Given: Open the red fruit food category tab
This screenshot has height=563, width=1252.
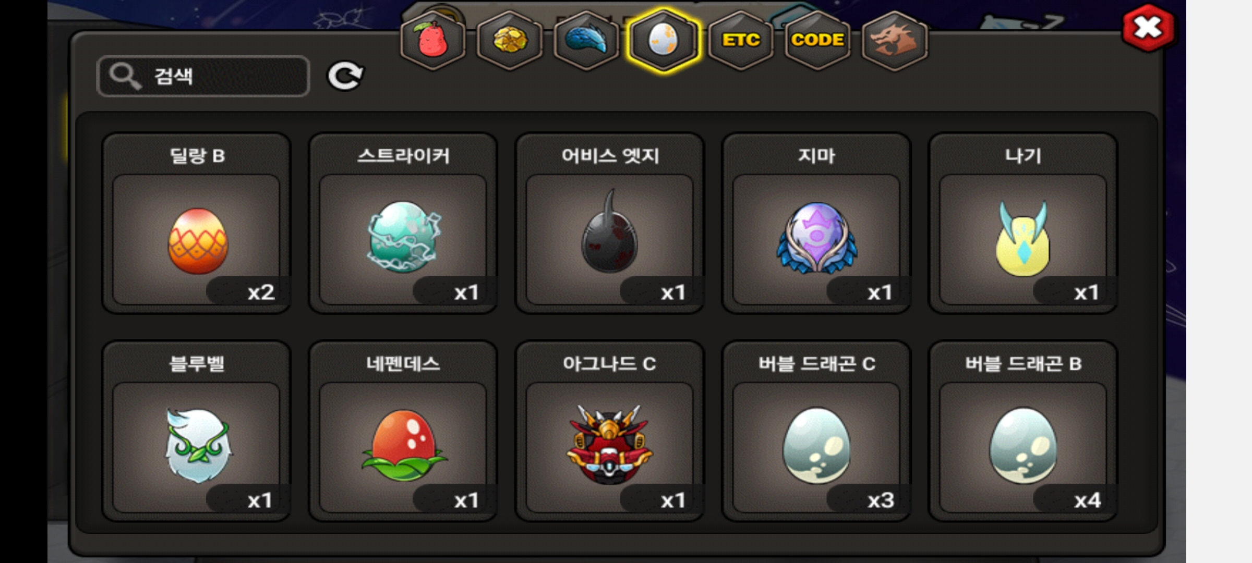Looking at the screenshot, I should (x=432, y=40).
